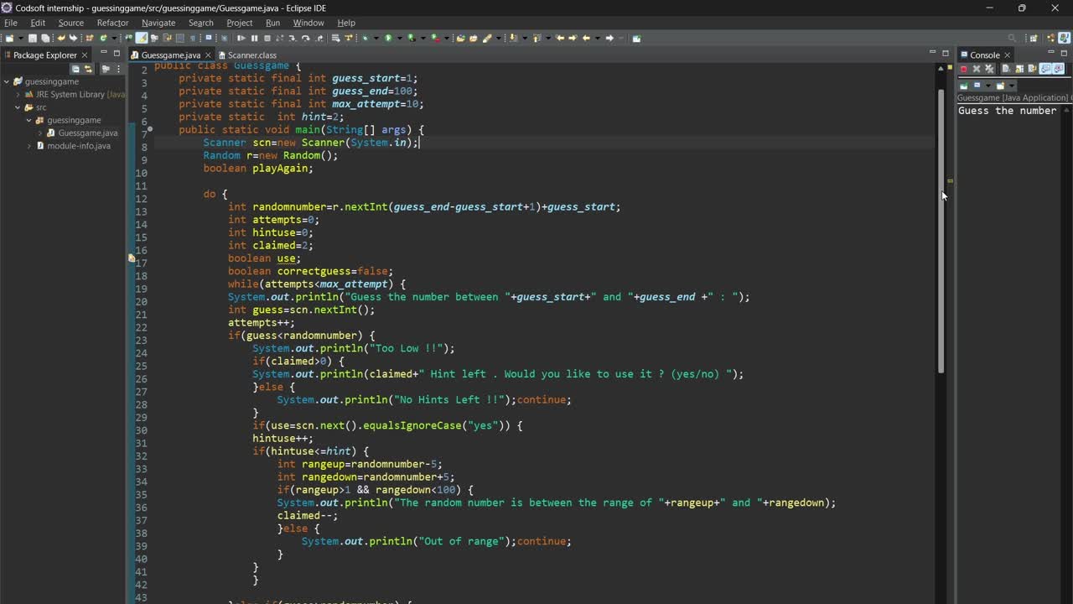Open the Window menu

coord(308,23)
